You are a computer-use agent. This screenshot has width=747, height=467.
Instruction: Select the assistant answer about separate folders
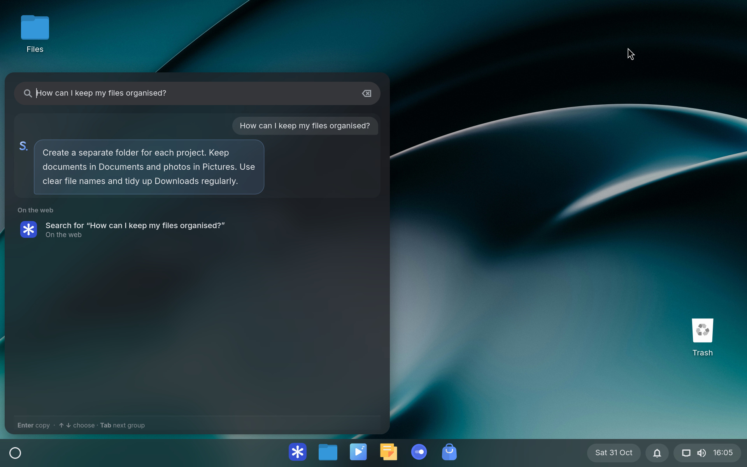pos(149,167)
